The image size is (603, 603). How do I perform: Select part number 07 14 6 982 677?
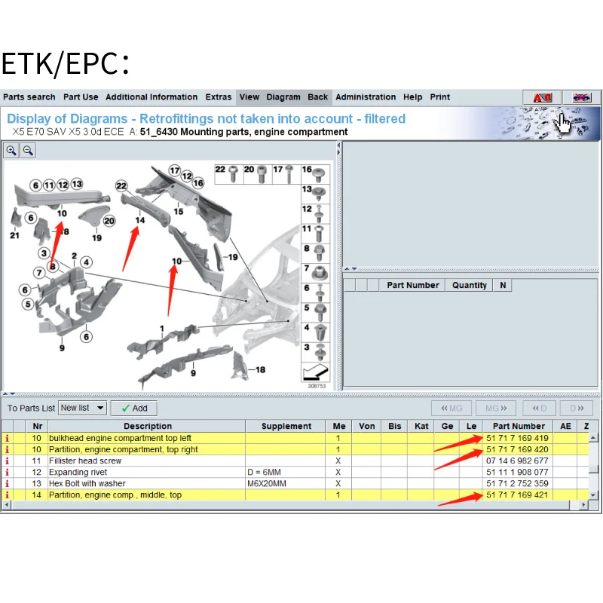(x=517, y=461)
